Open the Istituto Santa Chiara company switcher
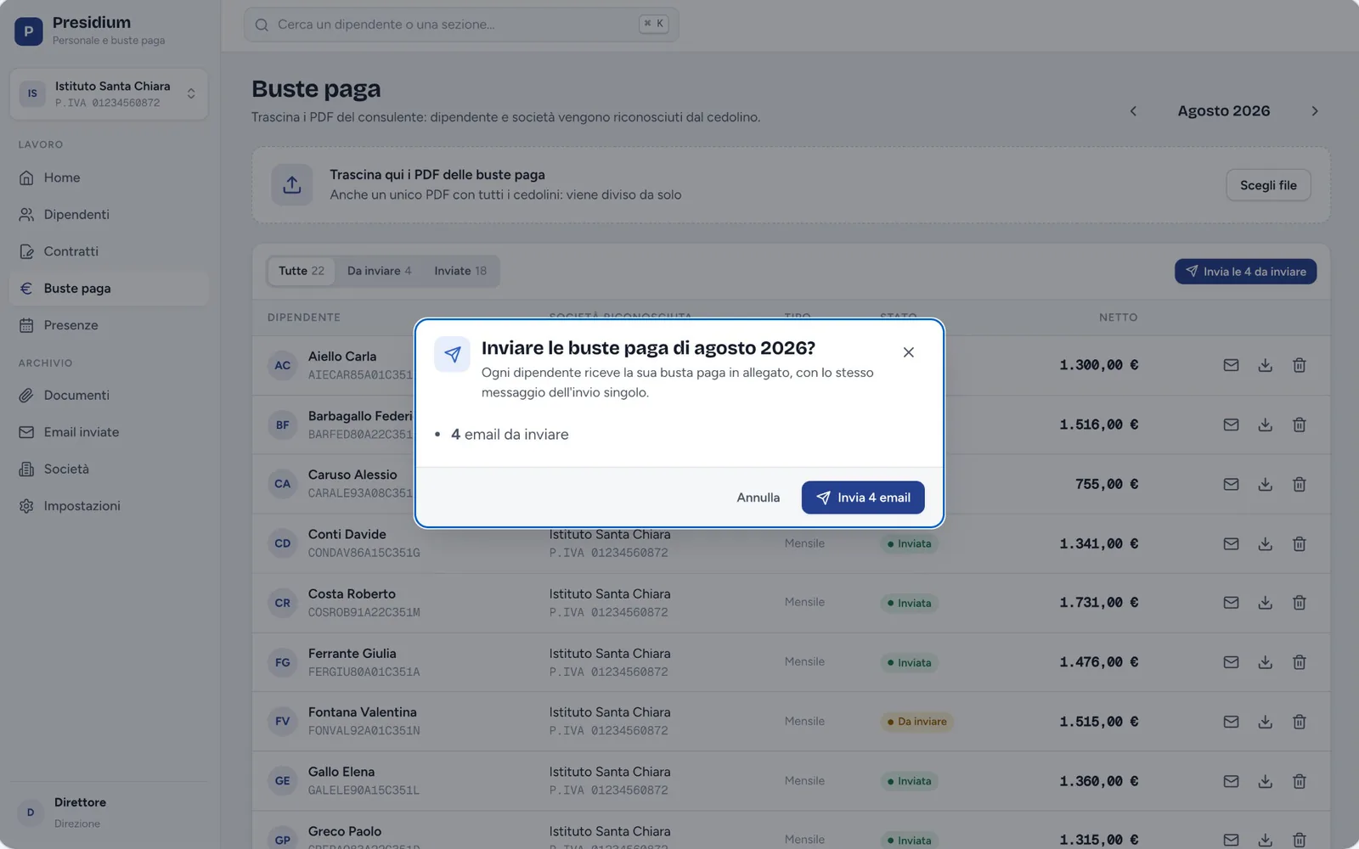 [x=109, y=94]
